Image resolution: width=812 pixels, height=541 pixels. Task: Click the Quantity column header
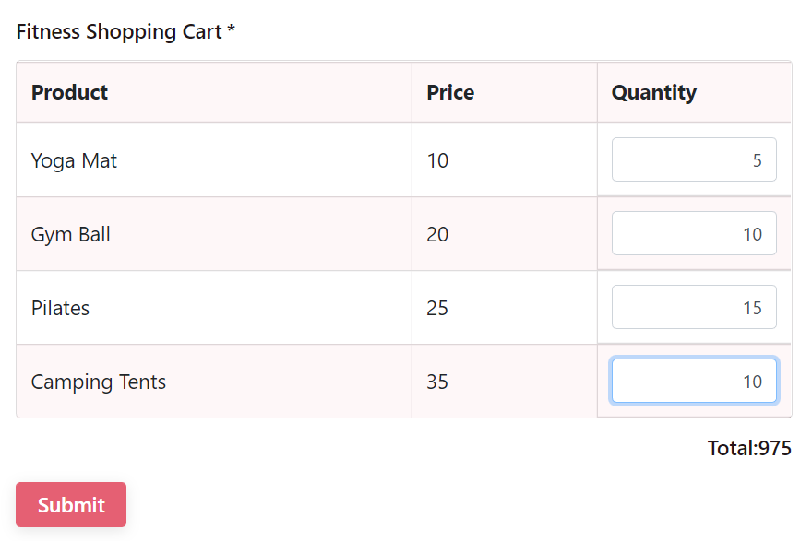[653, 92]
